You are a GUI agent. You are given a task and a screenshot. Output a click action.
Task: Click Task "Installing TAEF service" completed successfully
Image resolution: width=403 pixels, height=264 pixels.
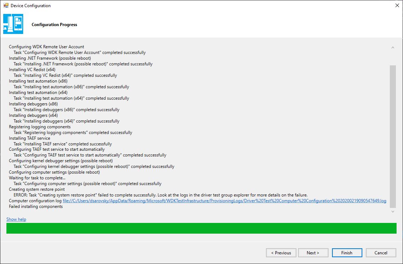pyautogui.click(x=63, y=144)
